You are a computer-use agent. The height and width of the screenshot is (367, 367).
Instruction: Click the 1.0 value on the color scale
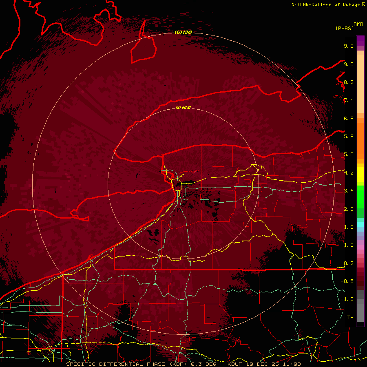click(x=349, y=245)
